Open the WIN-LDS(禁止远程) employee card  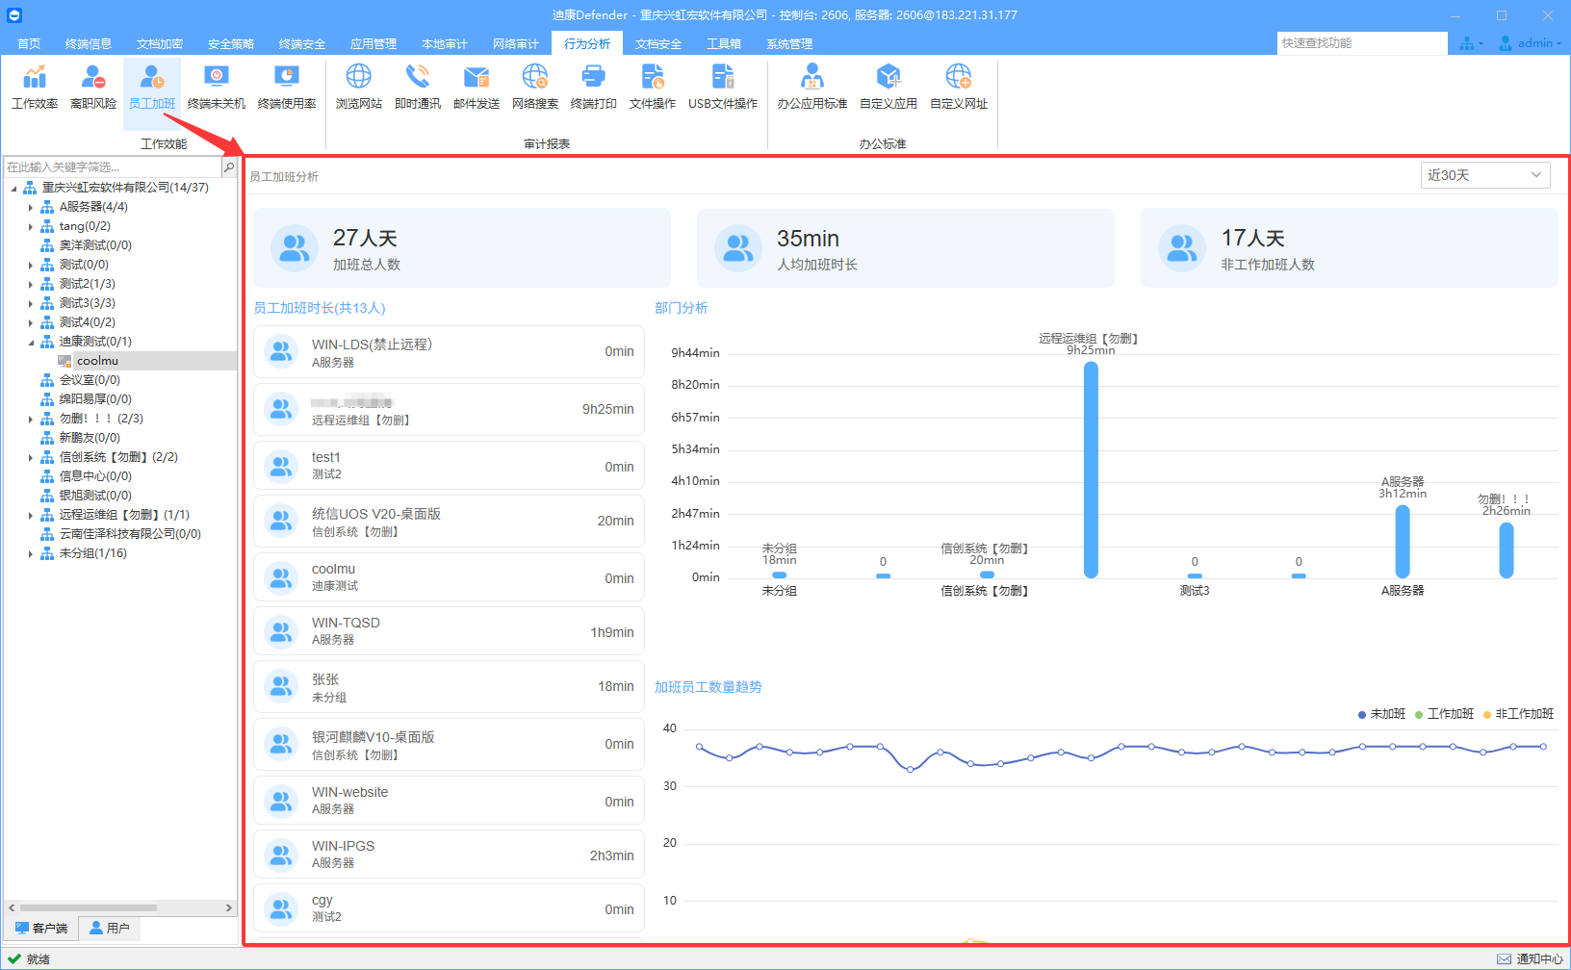(449, 352)
